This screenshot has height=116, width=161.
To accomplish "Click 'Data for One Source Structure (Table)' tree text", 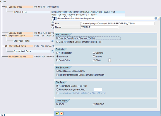I will 74,15.
